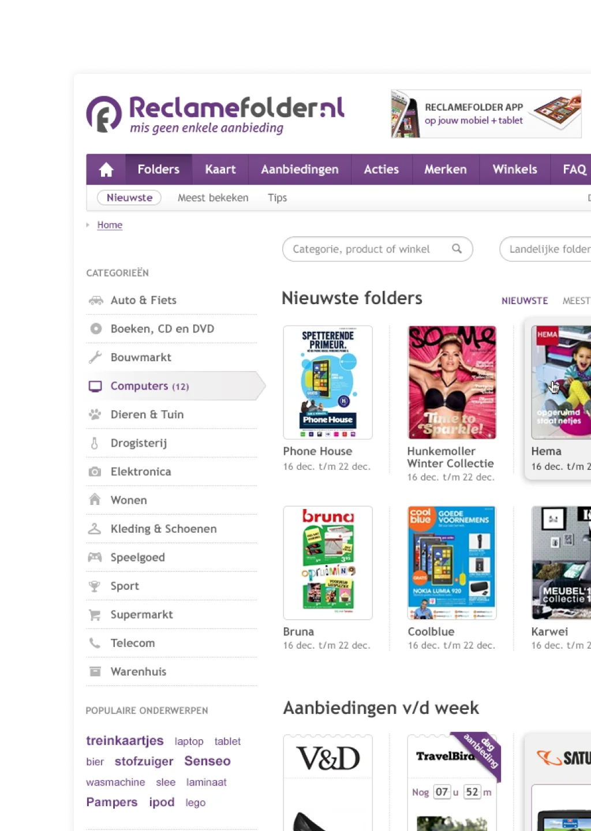Click the phone icon beside Telecom
The width and height of the screenshot is (591, 831).
(x=95, y=643)
